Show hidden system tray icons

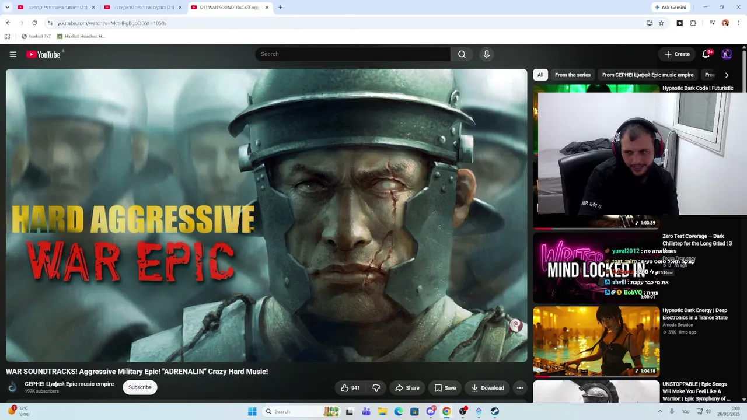coord(660,411)
